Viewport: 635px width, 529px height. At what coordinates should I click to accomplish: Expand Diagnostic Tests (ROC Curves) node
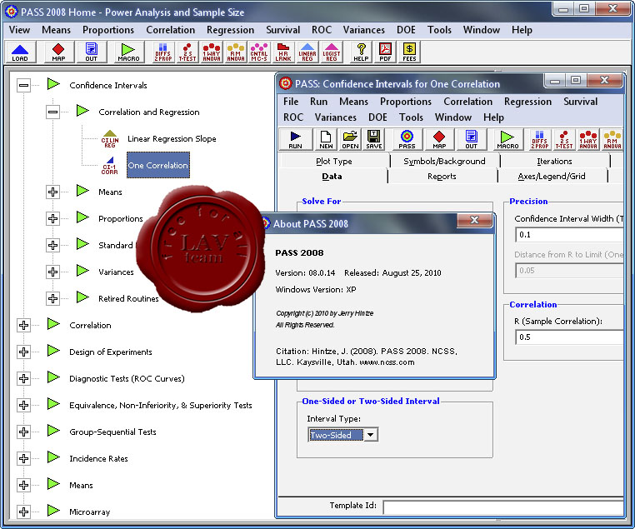24,378
